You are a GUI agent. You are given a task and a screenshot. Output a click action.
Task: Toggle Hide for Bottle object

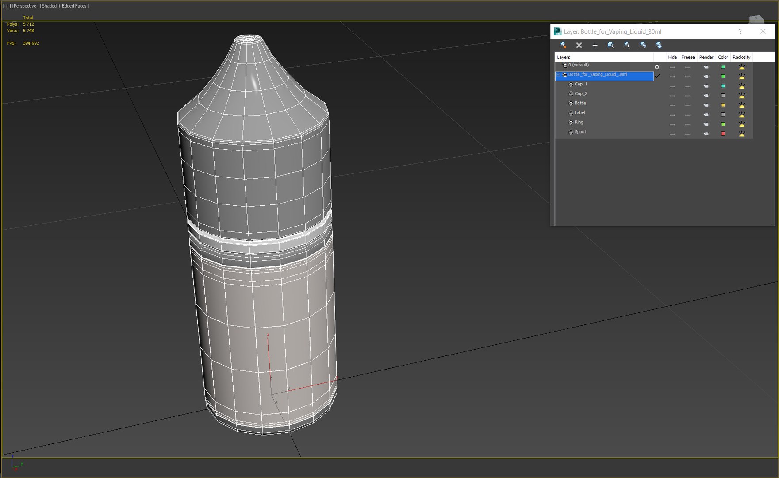pyautogui.click(x=672, y=105)
